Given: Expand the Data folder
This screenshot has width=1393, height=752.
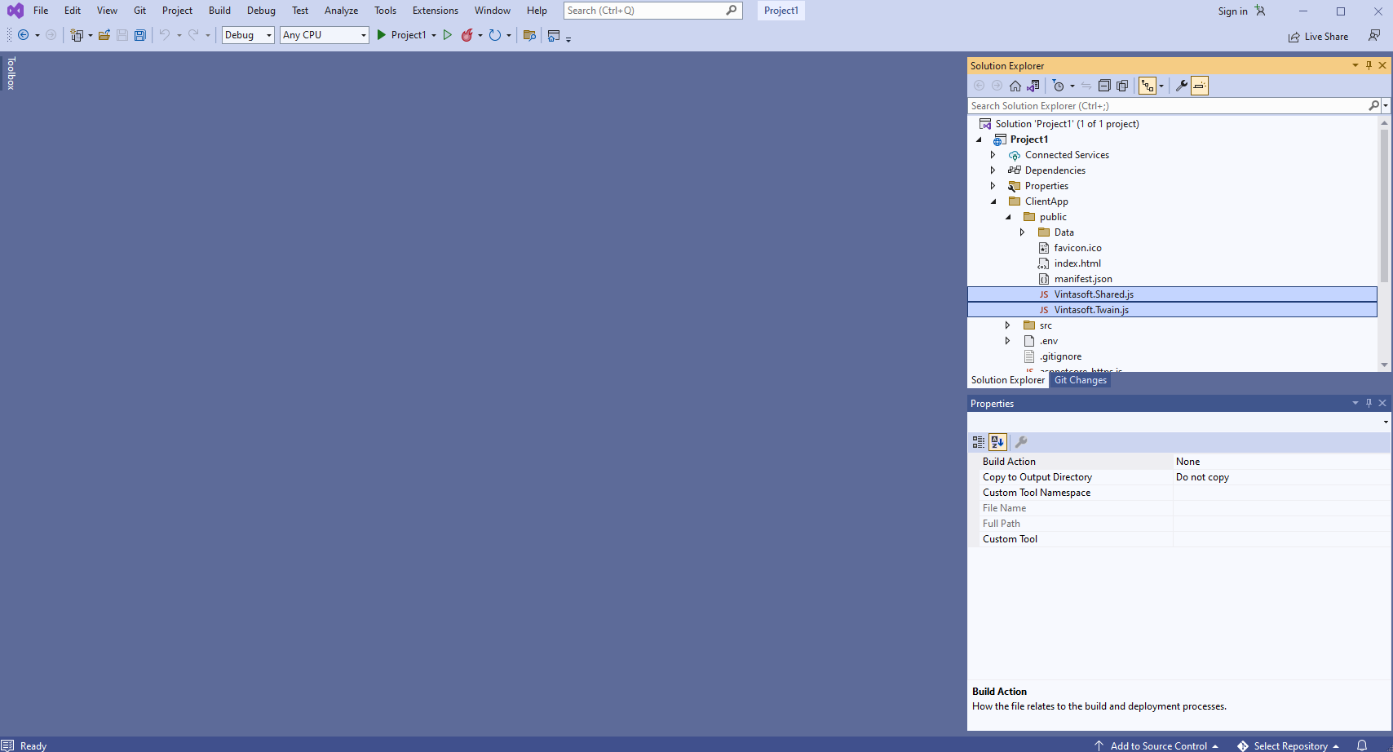Looking at the screenshot, I should click(x=1022, y=232).
